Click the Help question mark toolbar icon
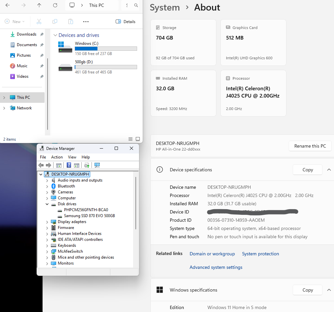 (69, 165)
